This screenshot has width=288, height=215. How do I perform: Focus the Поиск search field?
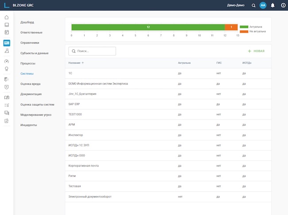tap(92, 51)
